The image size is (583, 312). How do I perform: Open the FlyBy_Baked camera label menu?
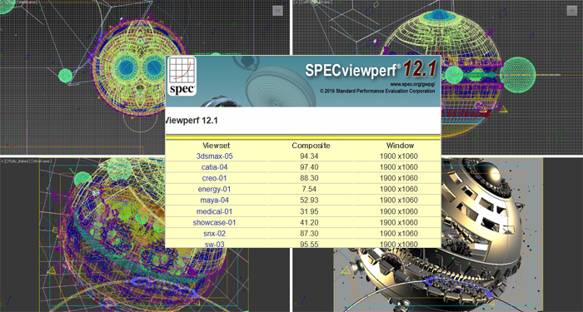(17, 161)
